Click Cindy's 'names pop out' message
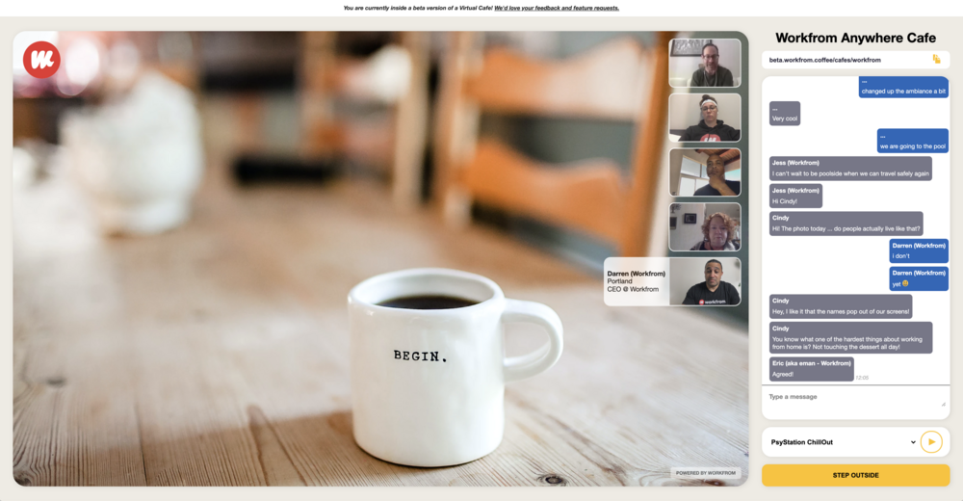963x501 pixels. point(840,306)
